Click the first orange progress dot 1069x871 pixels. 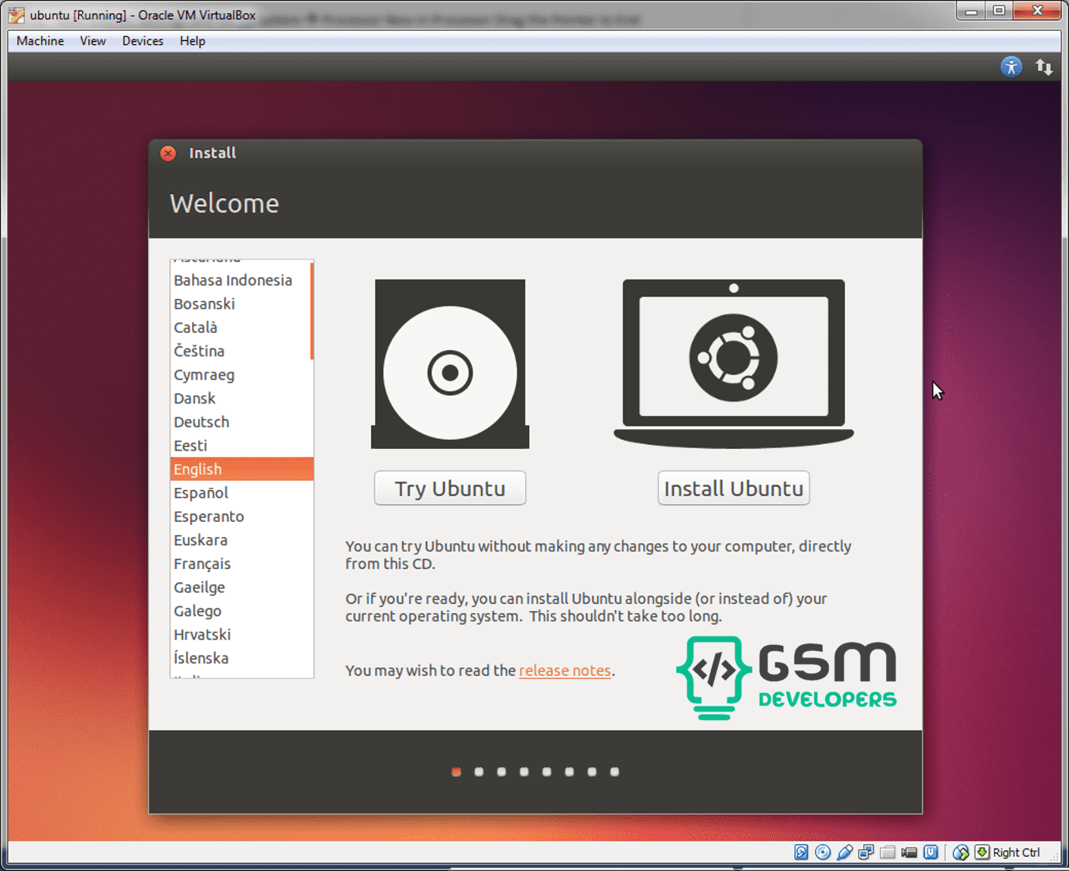pos(456,772)
